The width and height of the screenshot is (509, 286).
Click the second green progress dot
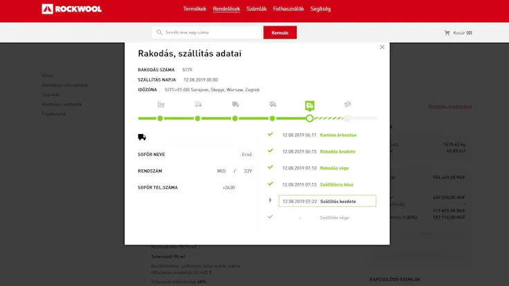197,118
